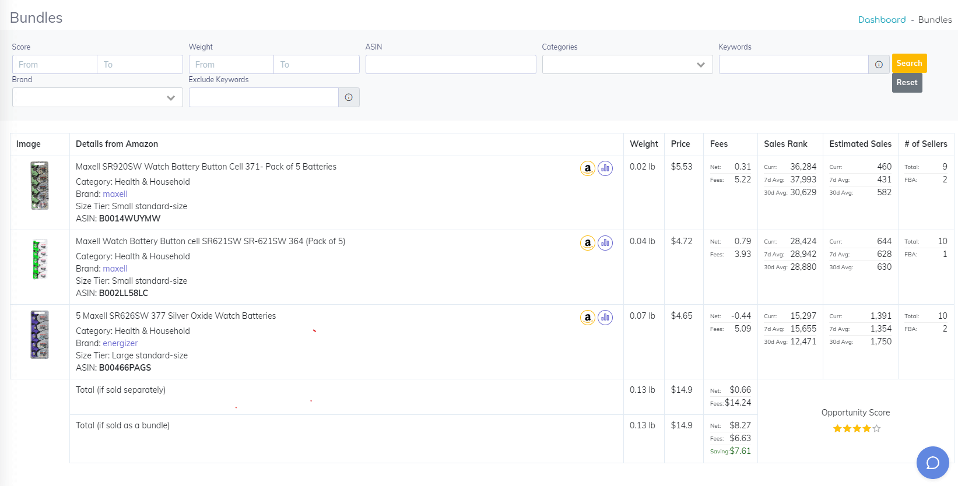
Task: Select ASIN B00466PAGS text
Action: pyautogui.click(x=125, y=368)
